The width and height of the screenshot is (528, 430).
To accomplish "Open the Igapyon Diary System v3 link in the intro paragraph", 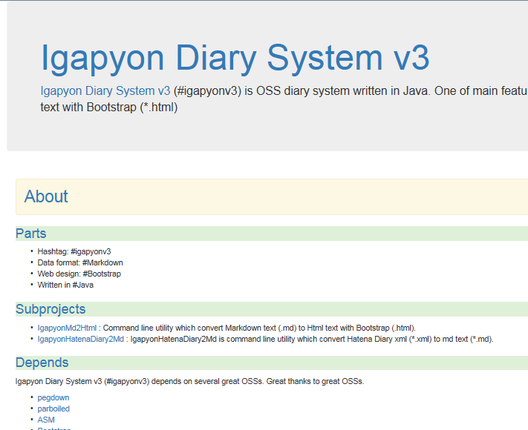I will click(105, 91).
